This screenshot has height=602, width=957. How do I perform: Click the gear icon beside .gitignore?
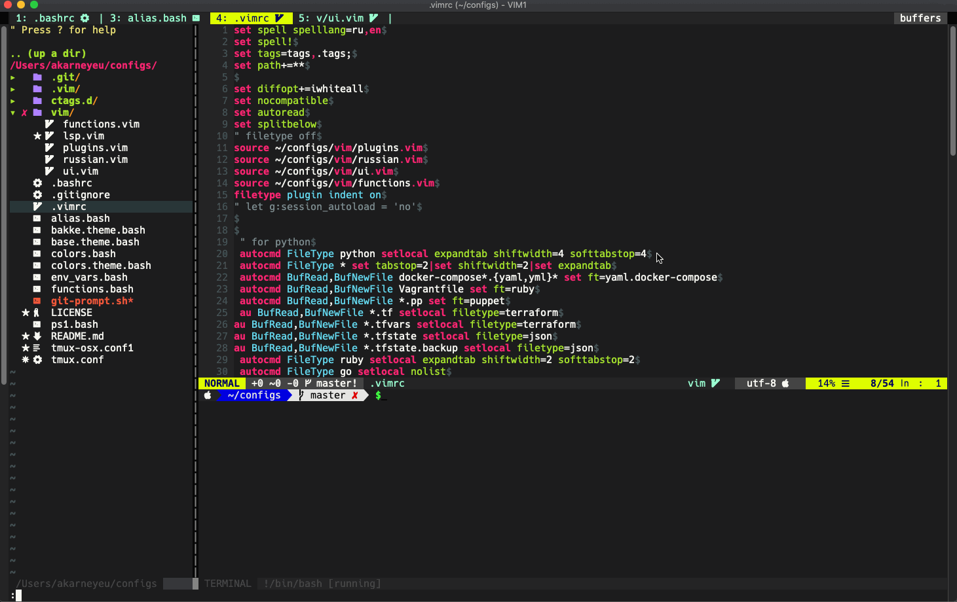click(x=37, y=195)
